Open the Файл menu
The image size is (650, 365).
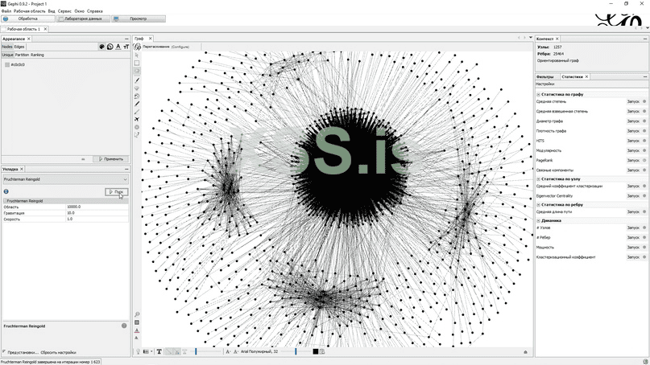tap(6, 11)
